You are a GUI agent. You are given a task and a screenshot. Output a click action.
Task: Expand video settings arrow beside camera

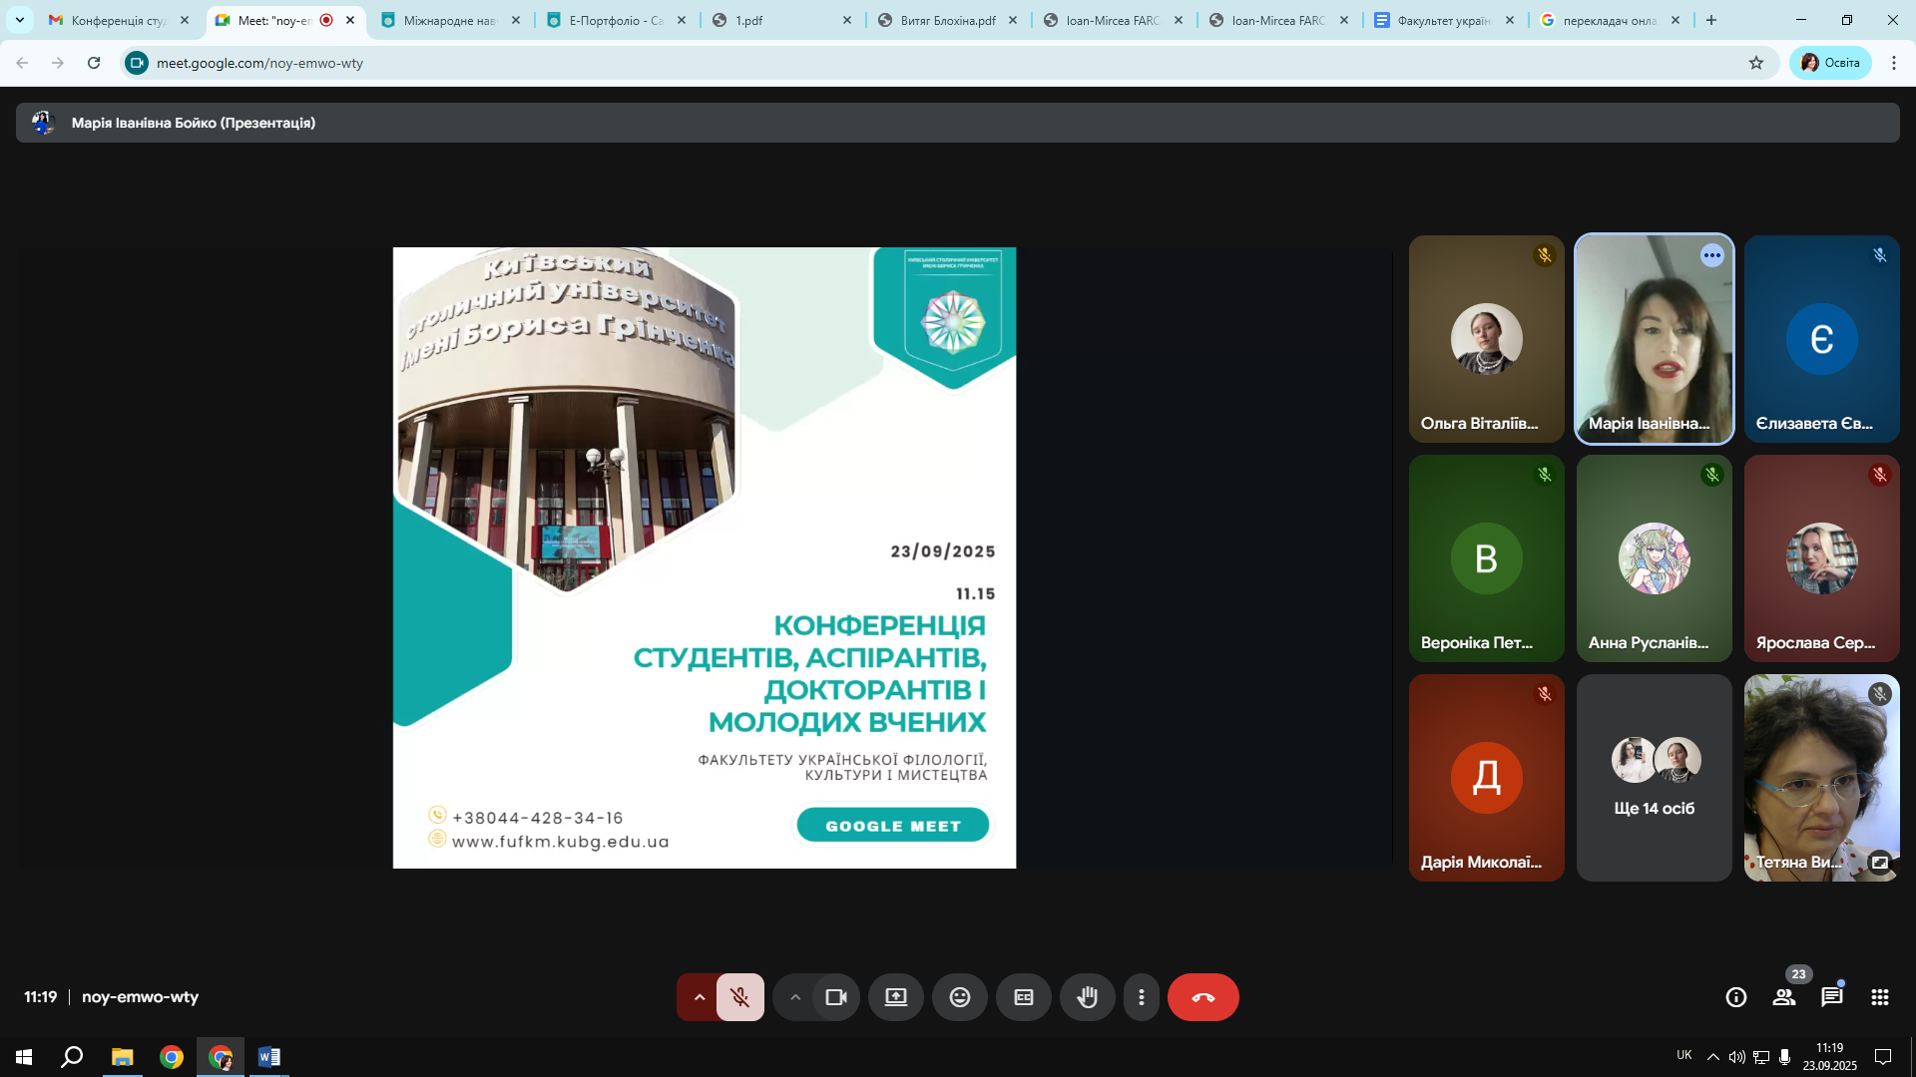pyautogui.click(x=795, y=997)
